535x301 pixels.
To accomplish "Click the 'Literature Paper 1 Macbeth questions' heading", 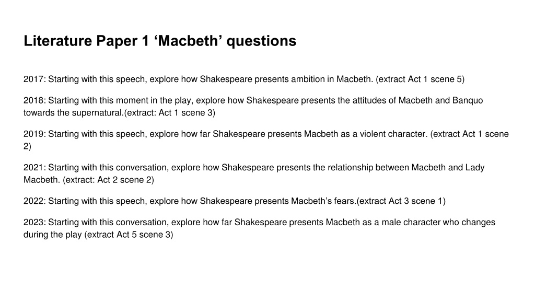I will point(160,41).
